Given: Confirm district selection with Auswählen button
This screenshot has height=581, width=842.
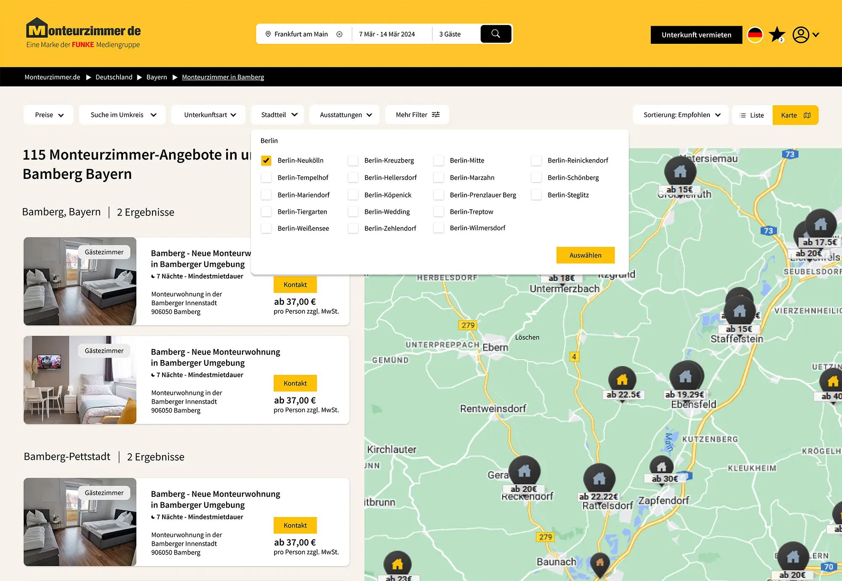Looking at the screenshot, I should [585, 255].
